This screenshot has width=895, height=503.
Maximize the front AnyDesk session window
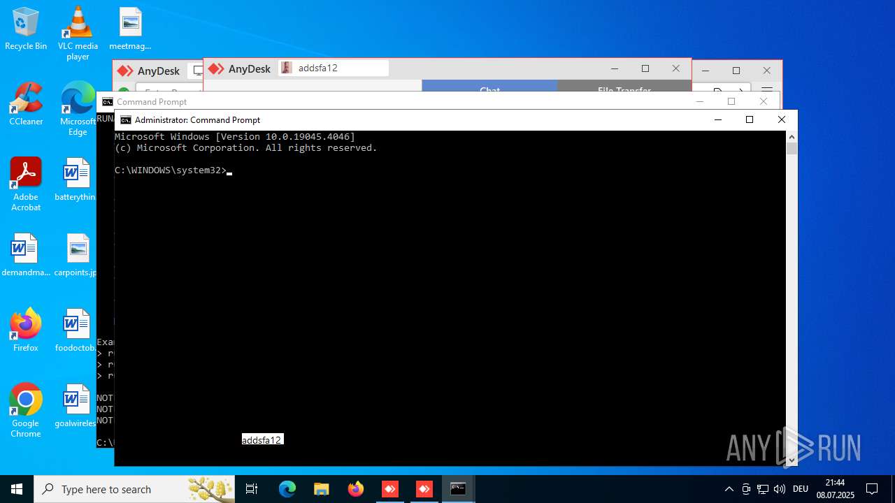pyautogui.click(x=645, y=68)
